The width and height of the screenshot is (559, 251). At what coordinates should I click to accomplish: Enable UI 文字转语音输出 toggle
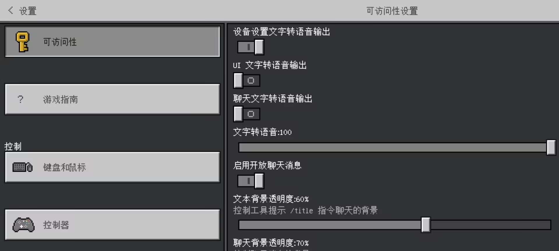[x=247, y=80]
